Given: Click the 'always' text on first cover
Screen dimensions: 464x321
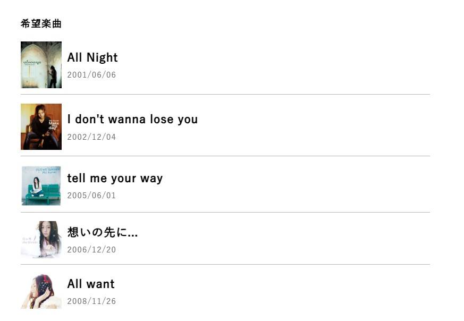Looking at the screenshot, I should tap(32, 62).
